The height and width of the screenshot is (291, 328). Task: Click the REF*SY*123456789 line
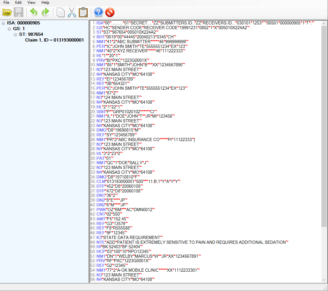click(x=117, y=135)
